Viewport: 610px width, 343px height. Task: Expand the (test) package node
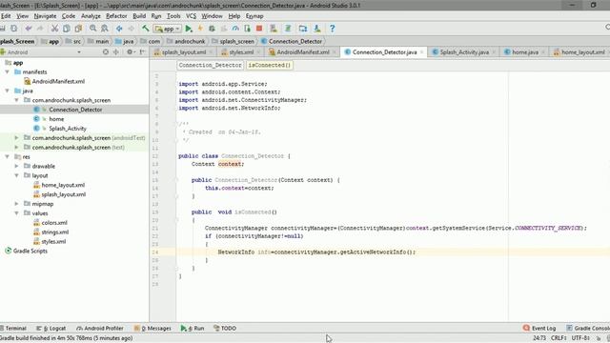click(x=16, y=148)
